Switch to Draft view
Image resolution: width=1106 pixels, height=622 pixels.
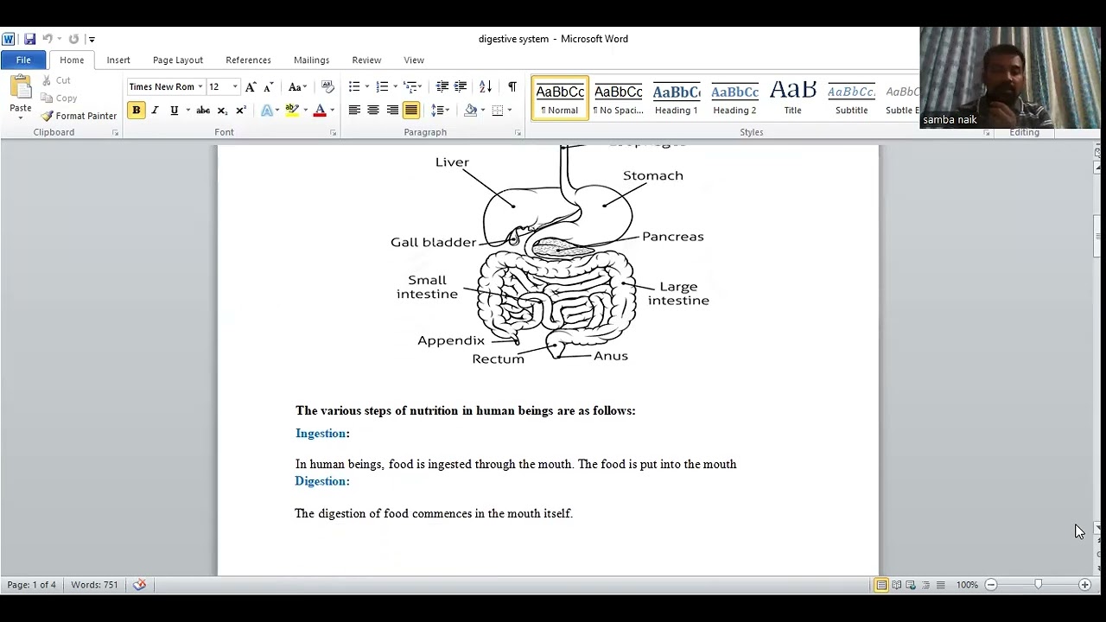[x=940, y=585]
